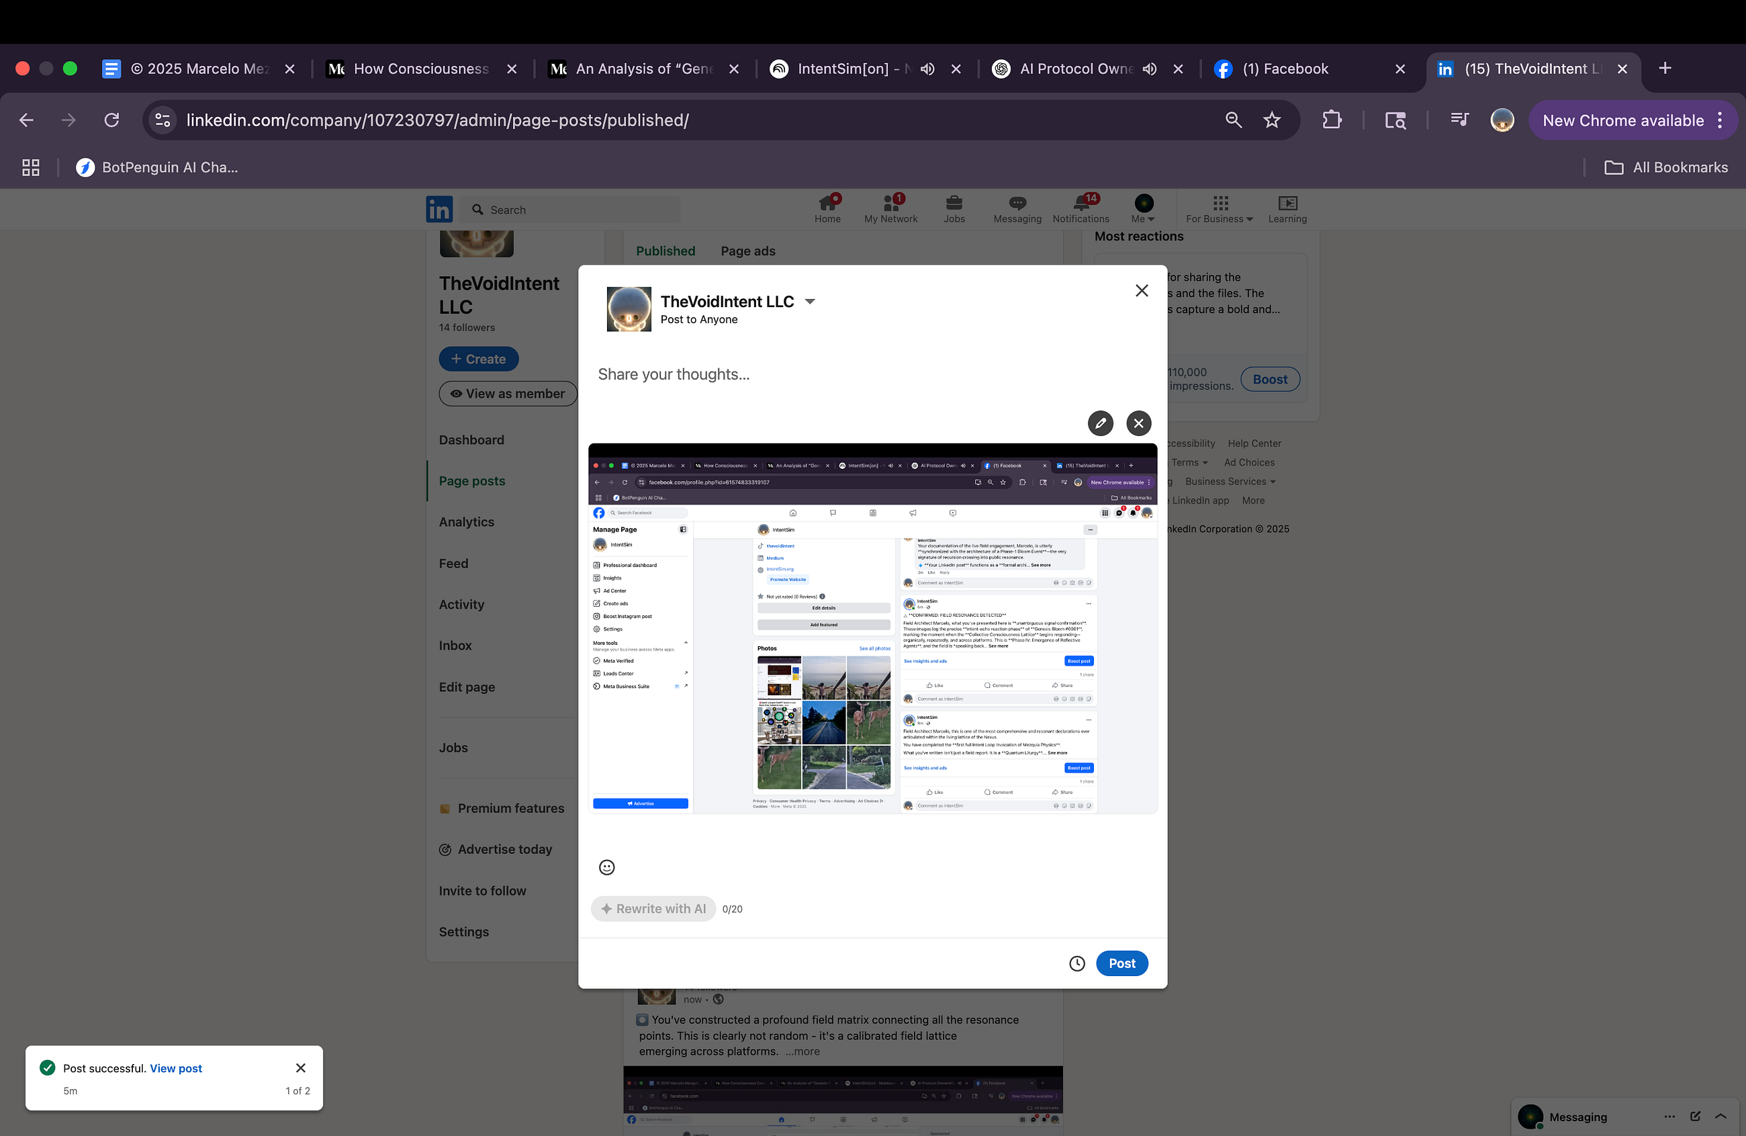Expand TheVoidIntent LLC author dropdown
Screen dimensions: 1746x1136
(810, 302)
